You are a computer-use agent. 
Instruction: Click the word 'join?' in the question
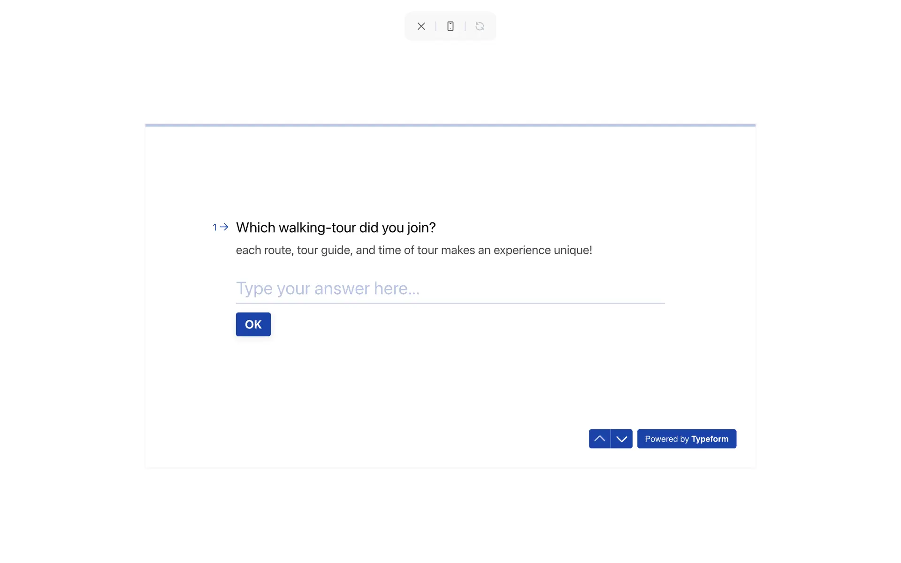[421, 228]
